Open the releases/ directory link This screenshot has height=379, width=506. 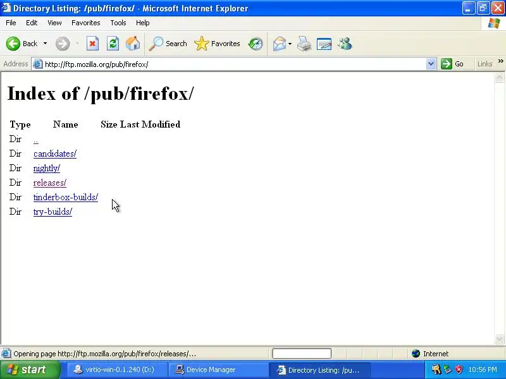coord(50,183)
